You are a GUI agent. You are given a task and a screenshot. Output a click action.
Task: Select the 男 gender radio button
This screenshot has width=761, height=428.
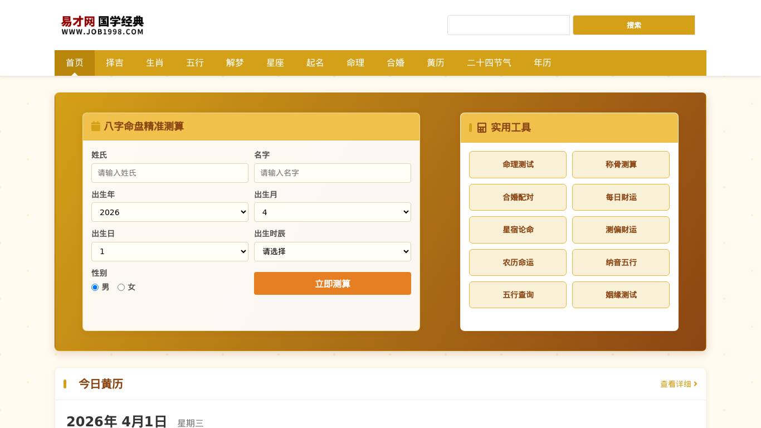coord(95,287)
